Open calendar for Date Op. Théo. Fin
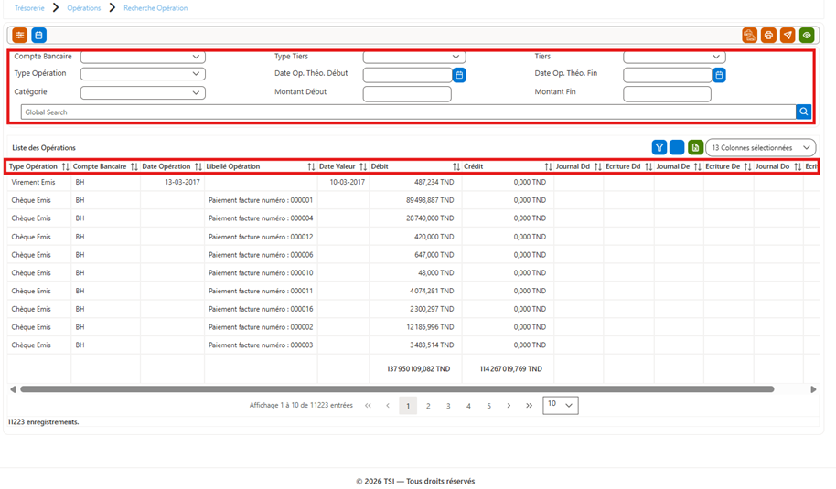The image size is (836, 489). coord(719,75)
